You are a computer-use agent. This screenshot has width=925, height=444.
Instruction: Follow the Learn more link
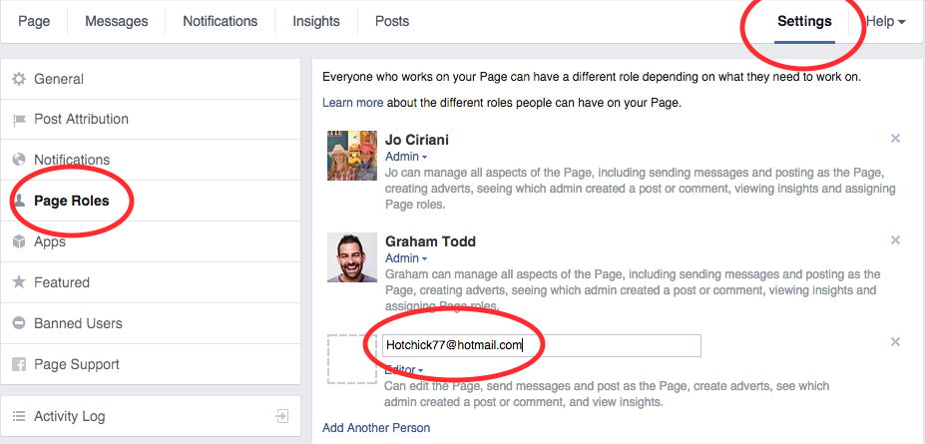coord(353,103)
